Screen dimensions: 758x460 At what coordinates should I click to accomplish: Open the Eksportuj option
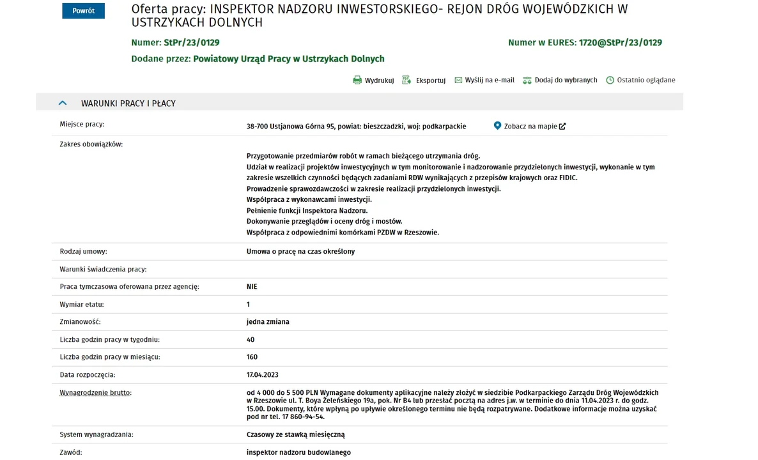point(431,80)
